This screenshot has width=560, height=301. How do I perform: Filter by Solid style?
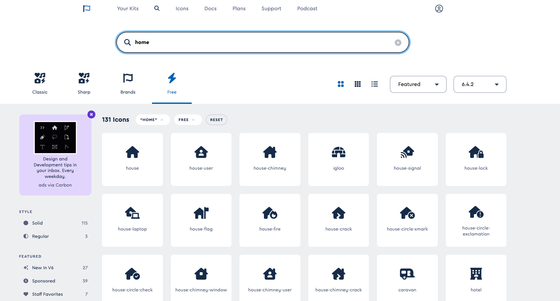tap(55, 223)
